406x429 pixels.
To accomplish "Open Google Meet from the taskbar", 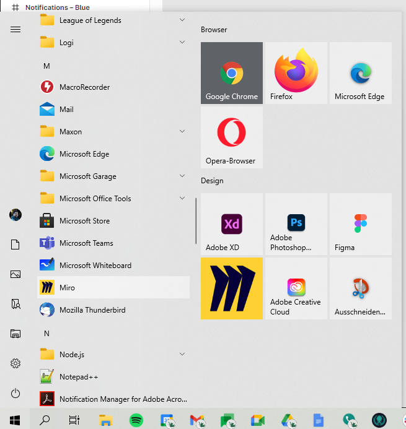I will (258, 420).
